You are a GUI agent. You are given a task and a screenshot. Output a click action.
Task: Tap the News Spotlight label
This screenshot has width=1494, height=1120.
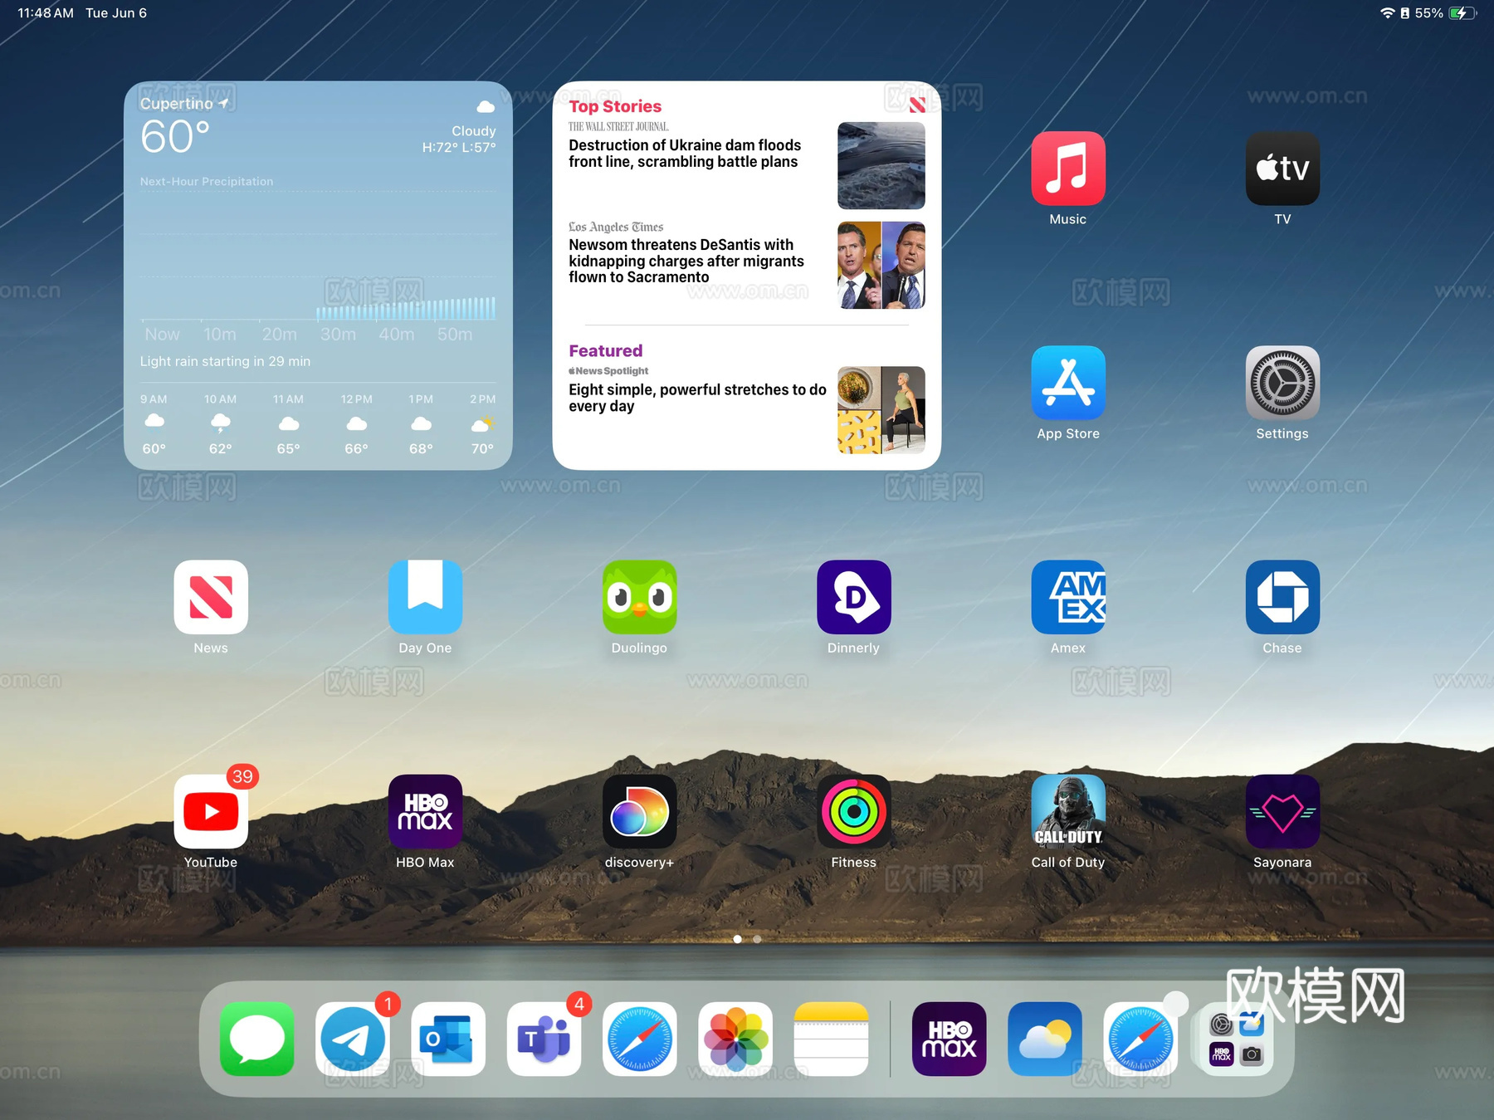(x=608, y=371)
